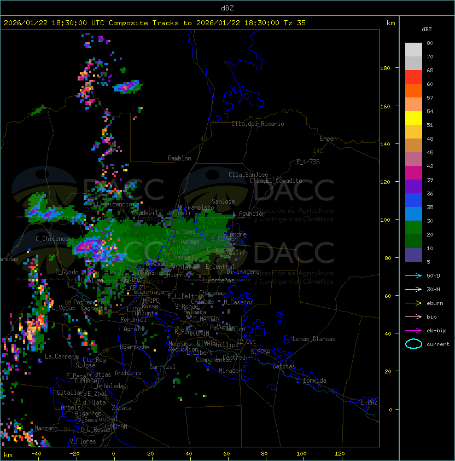Select the bright green 20-30 dBZ swatch
This screenshot has width=455, height=461.
(413, 228)
